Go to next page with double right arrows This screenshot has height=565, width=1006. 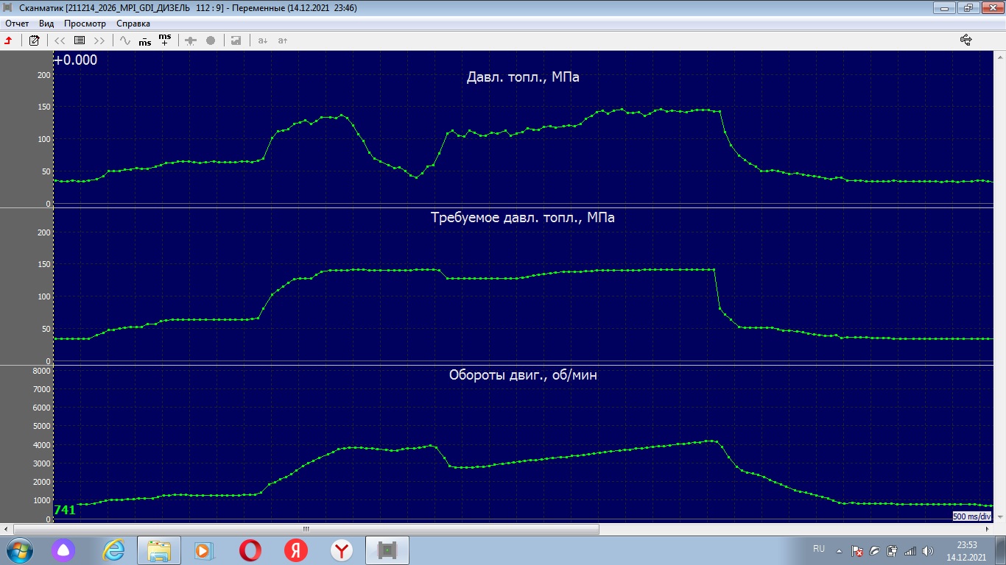99,40
